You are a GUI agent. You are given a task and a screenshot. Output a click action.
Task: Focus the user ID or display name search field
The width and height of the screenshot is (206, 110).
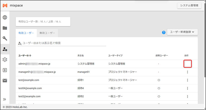63,43
